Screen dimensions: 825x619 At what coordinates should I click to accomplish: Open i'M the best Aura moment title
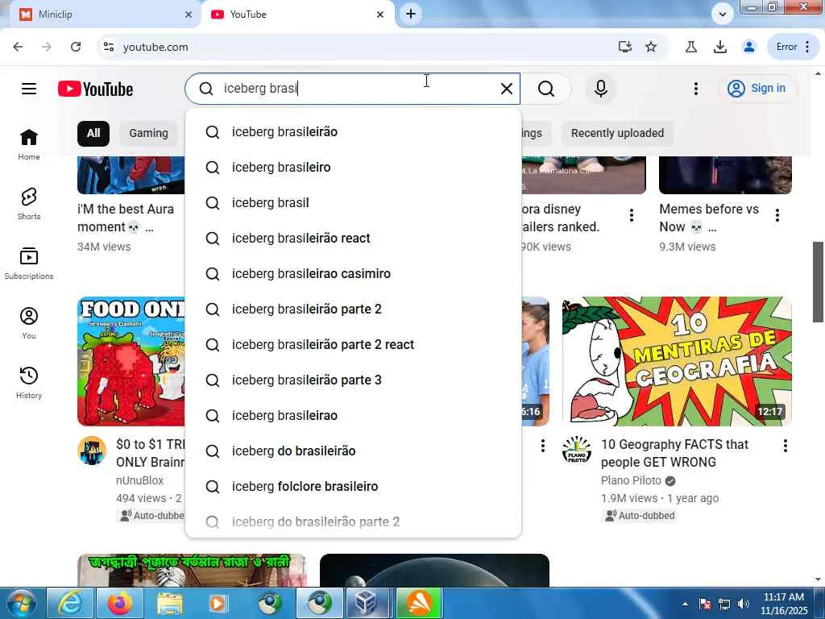pyautogui.click(x=126, y=218)
